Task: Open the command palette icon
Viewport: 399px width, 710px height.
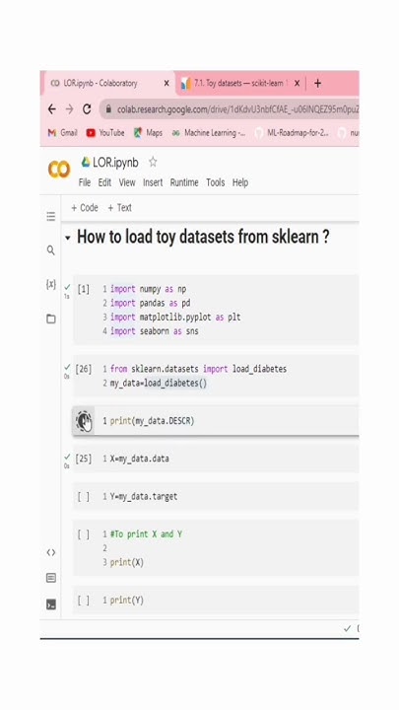Action: (x=51, y=578)
